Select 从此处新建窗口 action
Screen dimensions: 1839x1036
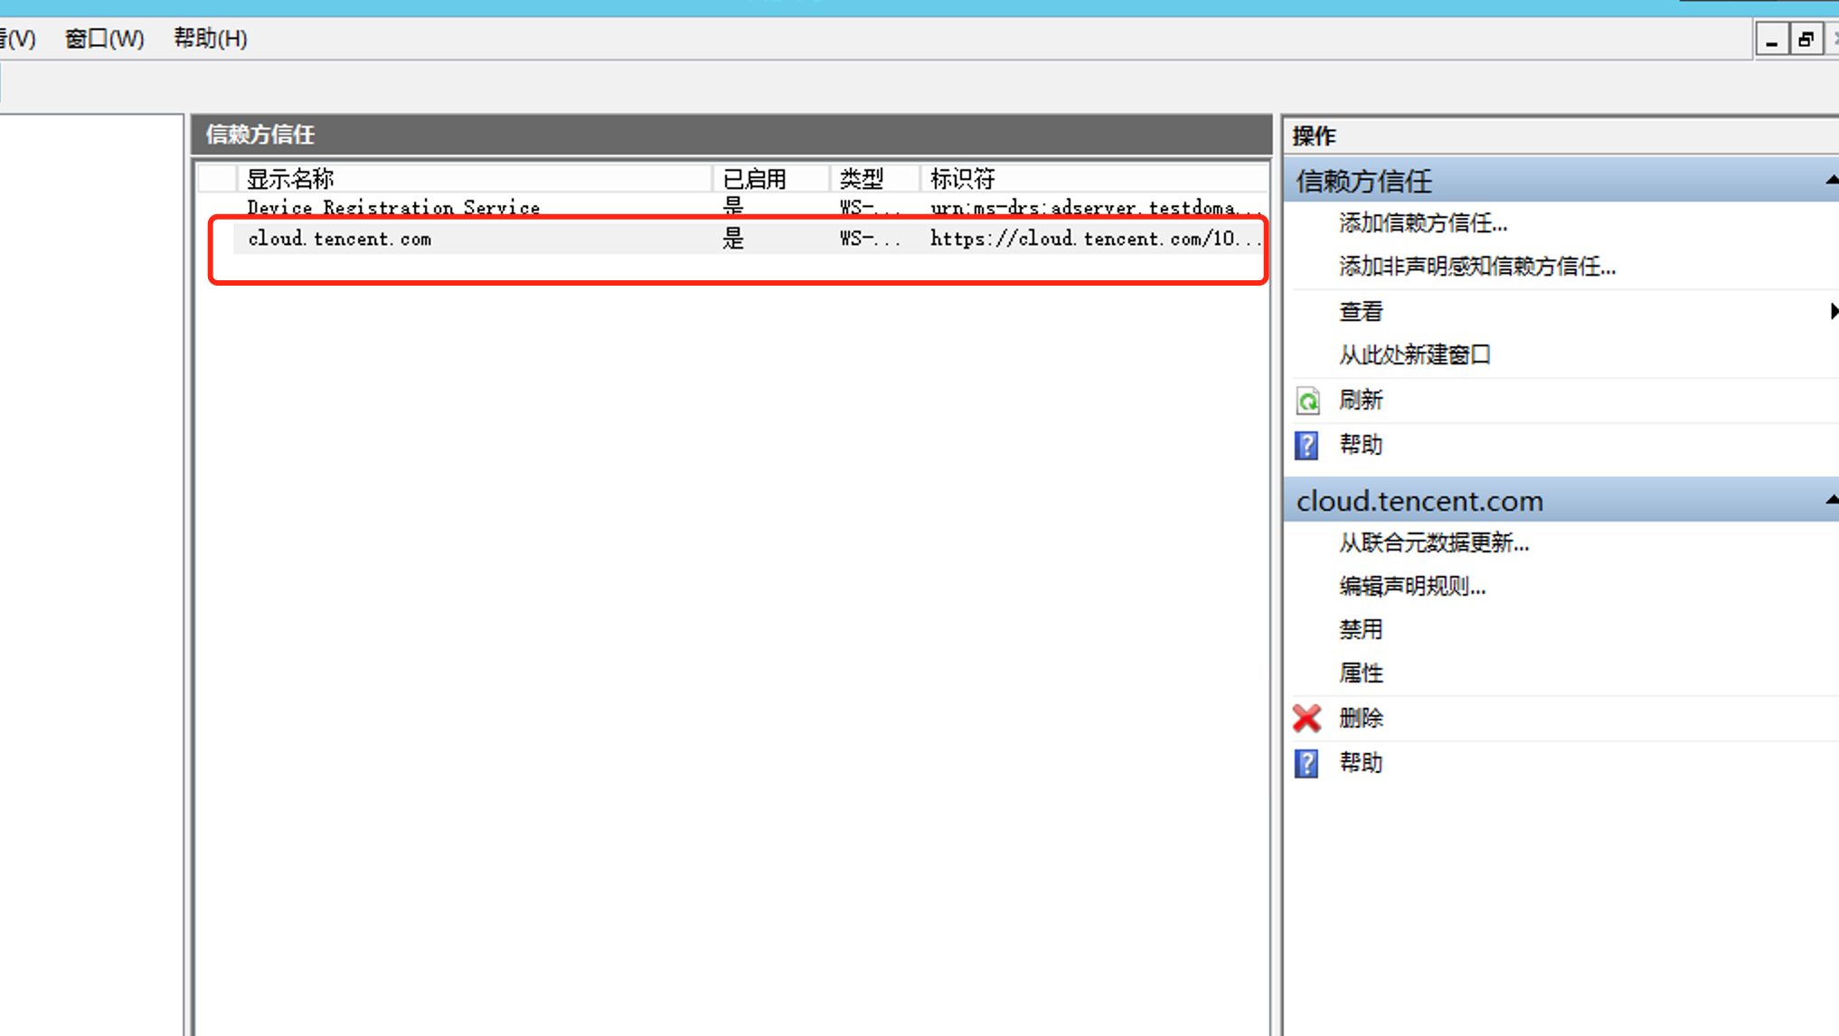click(1414, 355)
